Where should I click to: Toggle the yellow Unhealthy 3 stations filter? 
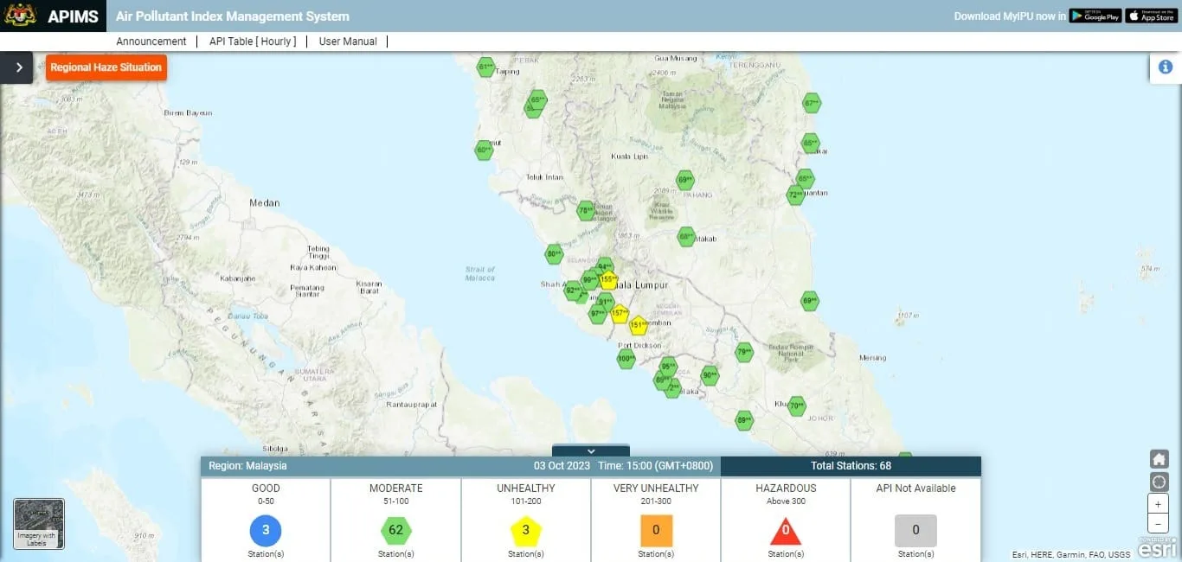tap(525, 530)
